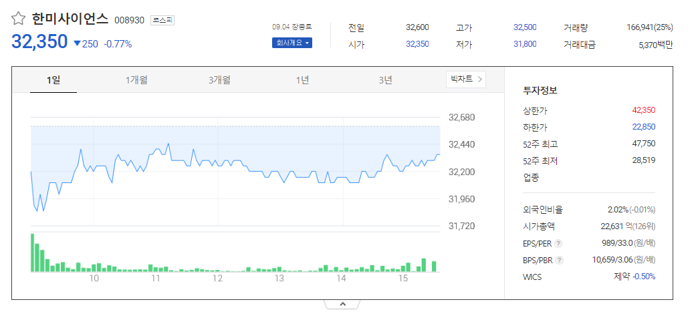694x316 pixels.
Task: Click the 외국인비율 value 2.02%
Action: [x=618, y=210]
